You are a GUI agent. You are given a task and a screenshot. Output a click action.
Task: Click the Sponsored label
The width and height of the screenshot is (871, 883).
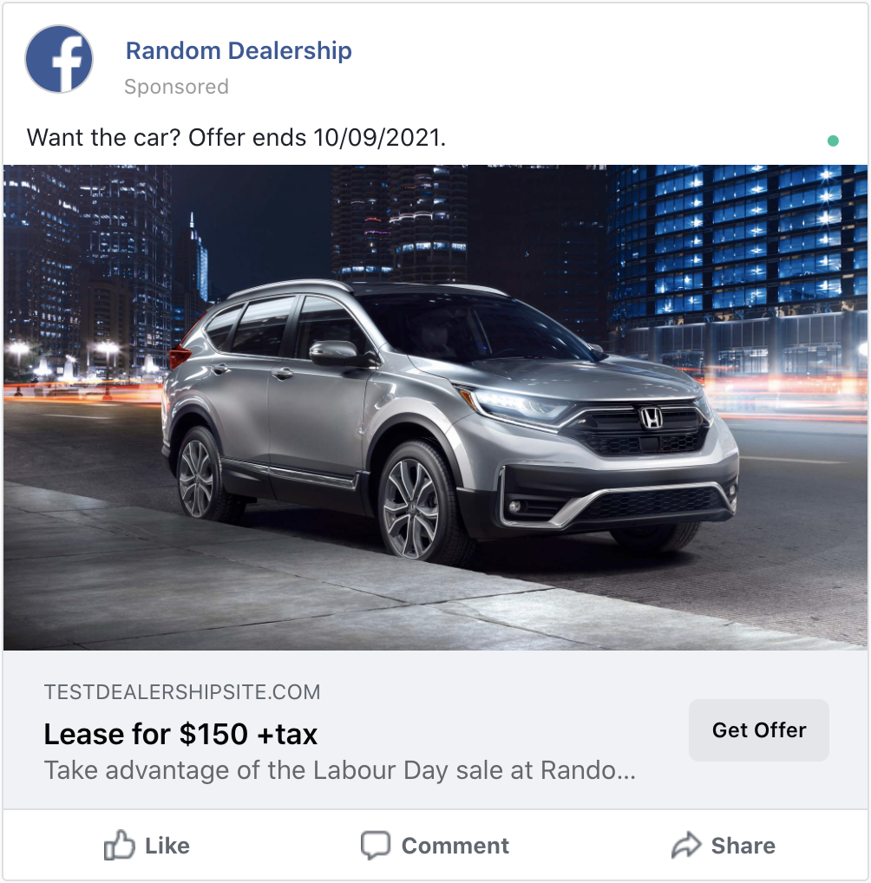(176, 87)
